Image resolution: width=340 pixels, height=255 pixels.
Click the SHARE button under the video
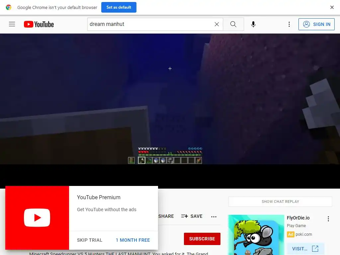pyautogui.click(x=166, y=216)
